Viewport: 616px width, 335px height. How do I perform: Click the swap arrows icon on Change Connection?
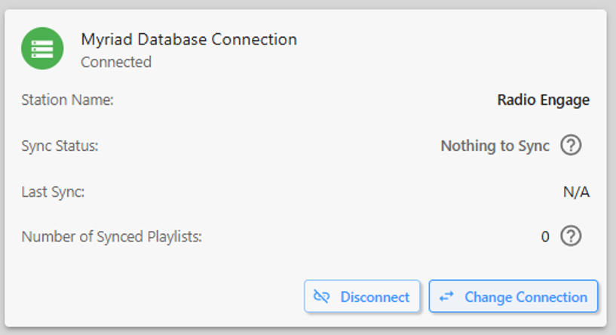click(446, 296)
